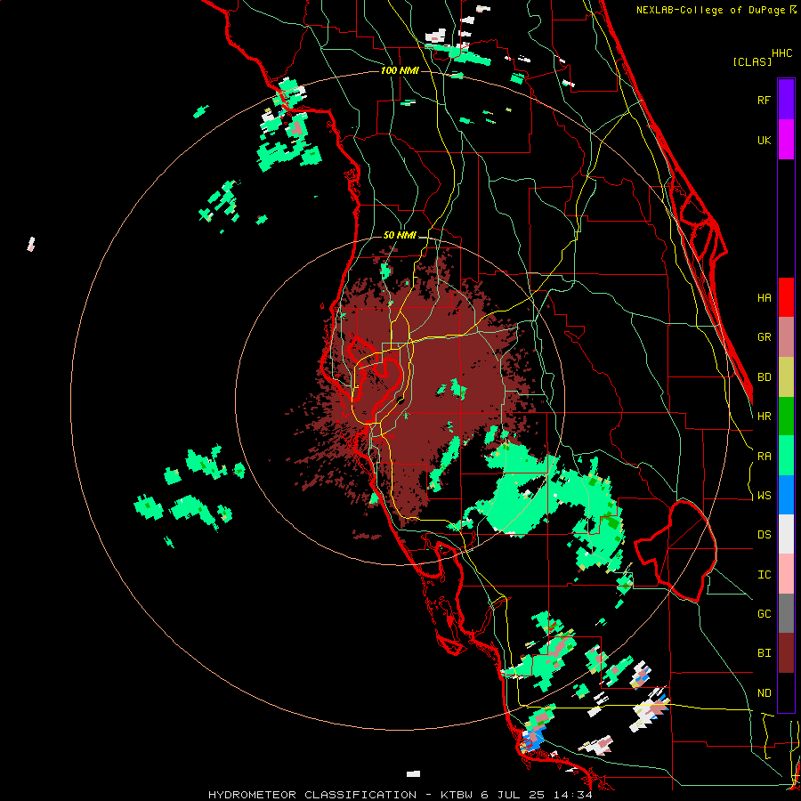Click the HHC product label
Viewport: 801px width, 801px height.
point(782,53)
